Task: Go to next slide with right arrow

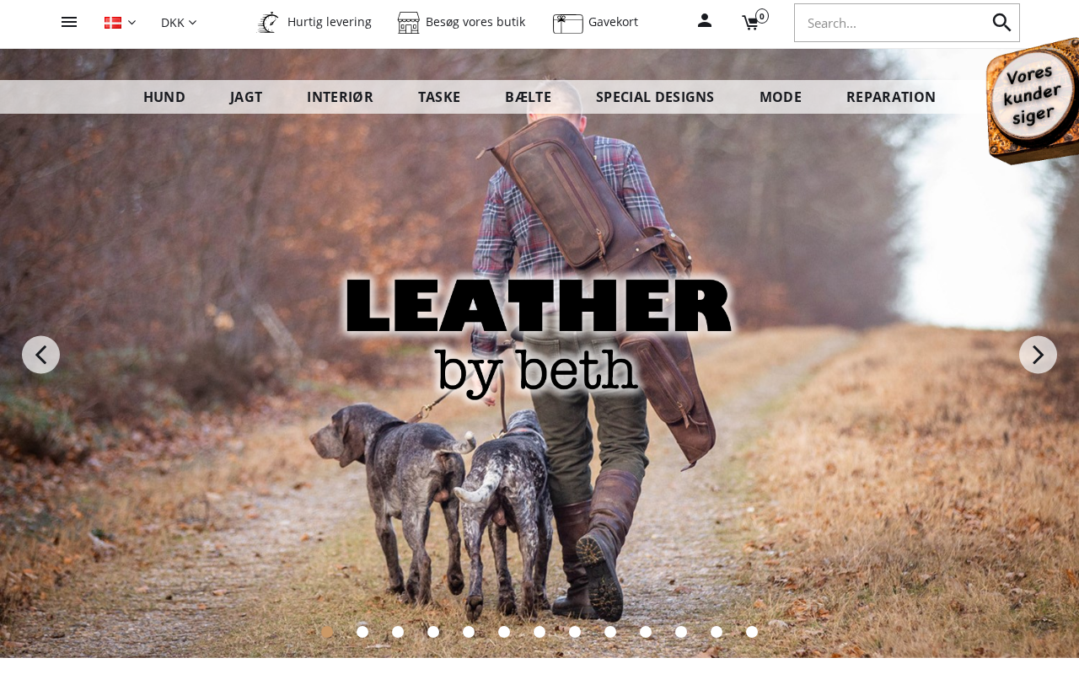Action: click(1038, 355)
